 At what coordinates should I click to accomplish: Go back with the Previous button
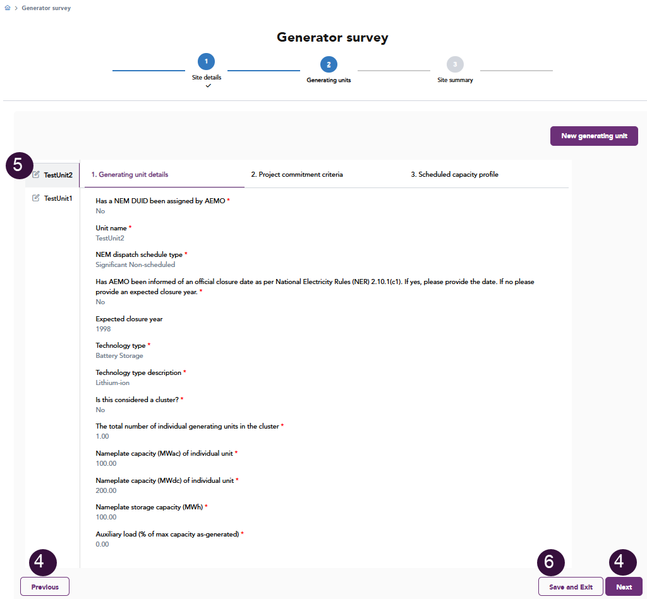click(45, 587)
